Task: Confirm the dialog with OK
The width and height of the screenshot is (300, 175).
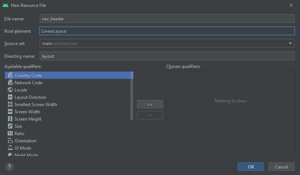Action: click(x=250, y=167)
